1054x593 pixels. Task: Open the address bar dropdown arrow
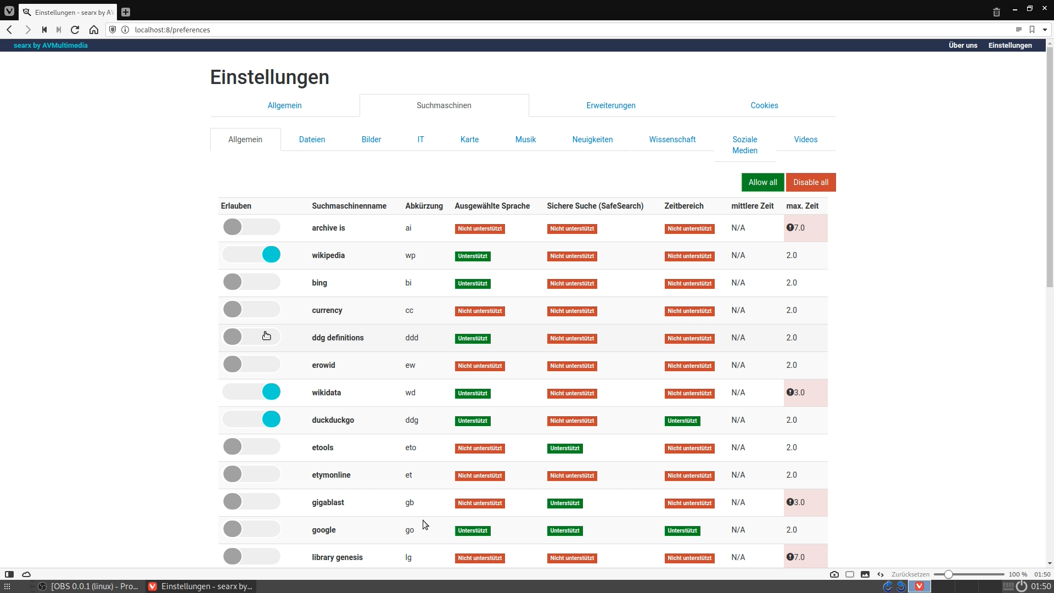pos(1045,30)
